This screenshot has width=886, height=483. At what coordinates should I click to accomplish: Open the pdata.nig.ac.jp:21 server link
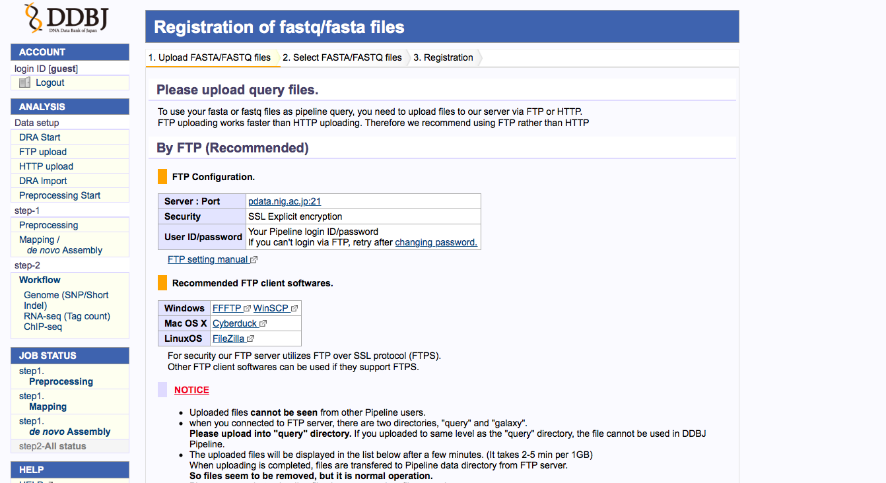pos(284,202)
